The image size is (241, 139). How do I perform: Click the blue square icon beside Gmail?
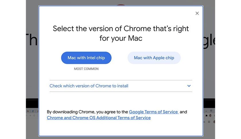click(33, 111)
